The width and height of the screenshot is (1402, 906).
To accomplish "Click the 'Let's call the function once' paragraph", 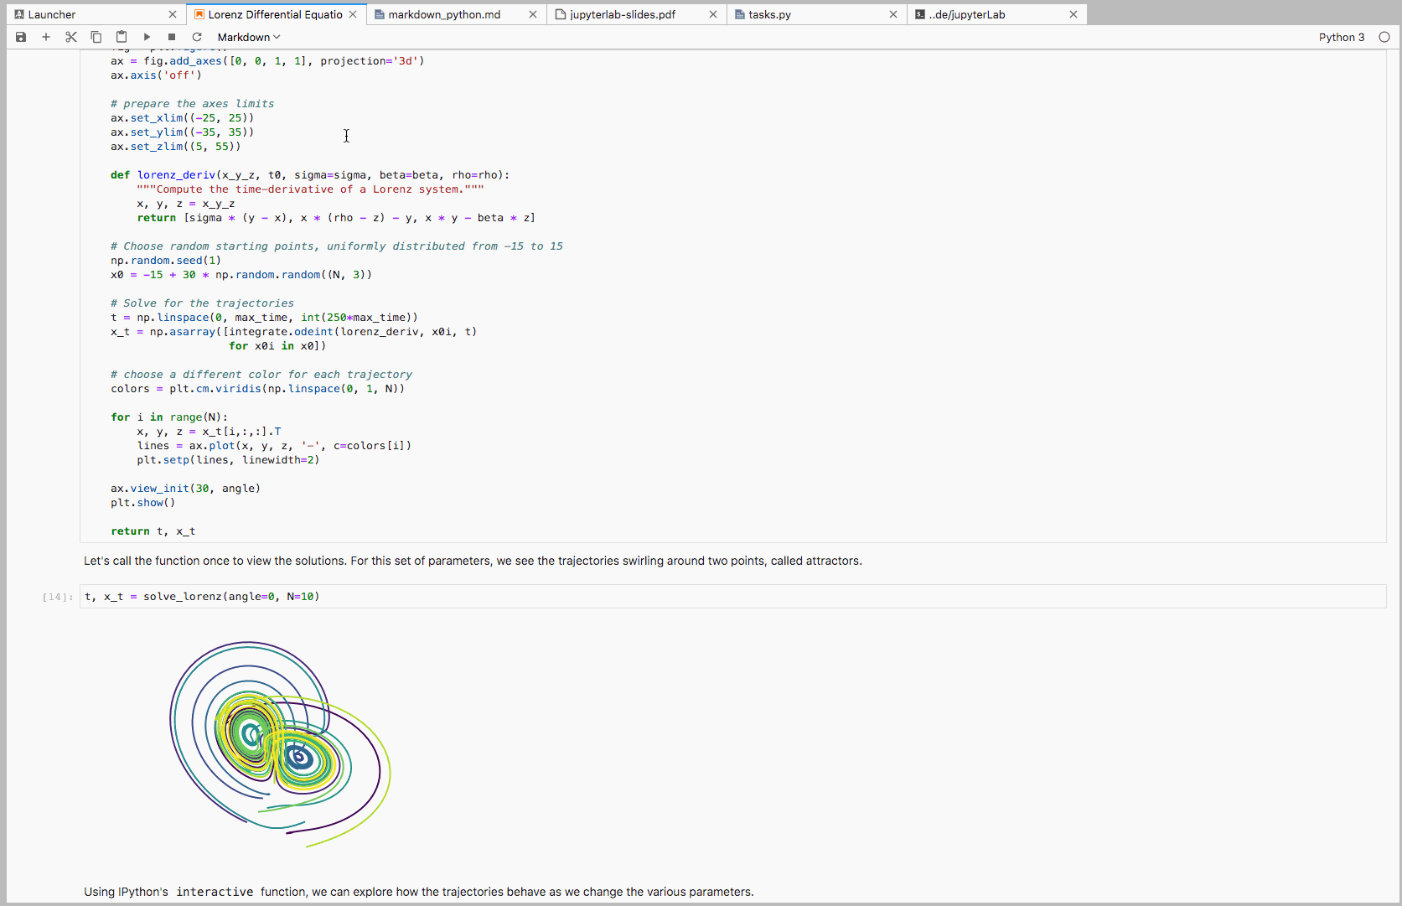I will click(x=473, y=561).
